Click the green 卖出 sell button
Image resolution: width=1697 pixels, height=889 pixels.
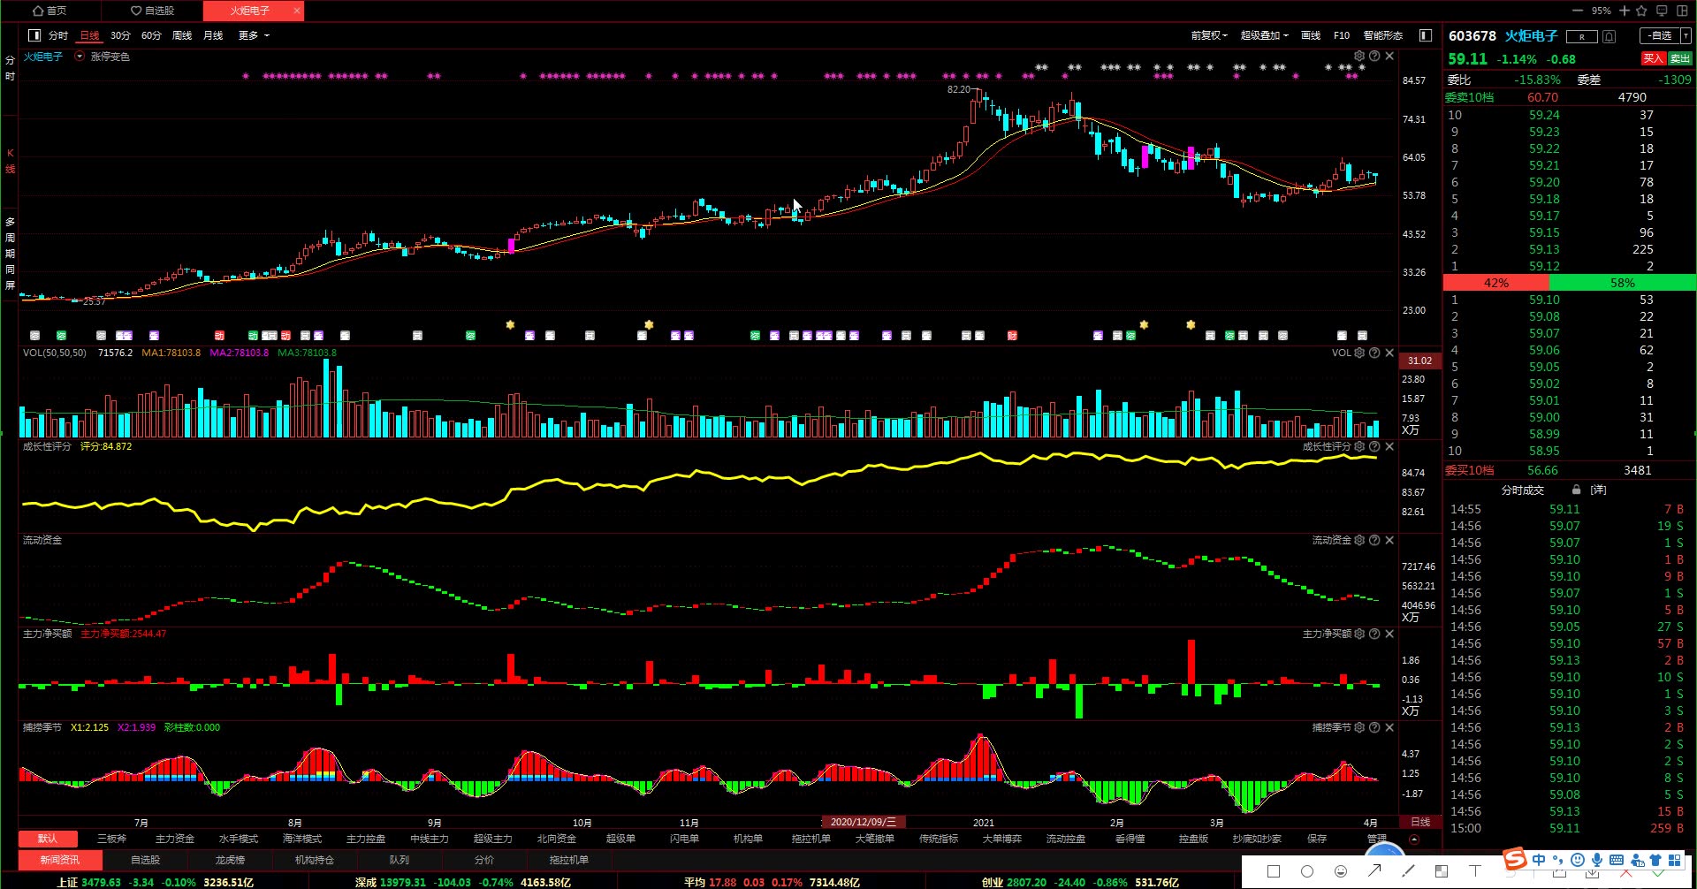(x=1679, y=58)
